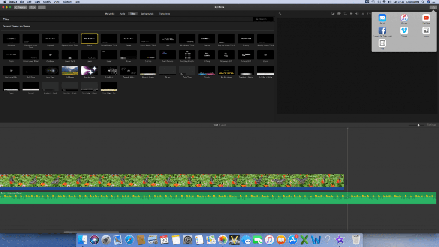Open Finder from the dock
439x247 pixels.
click(x=83, y=240)
